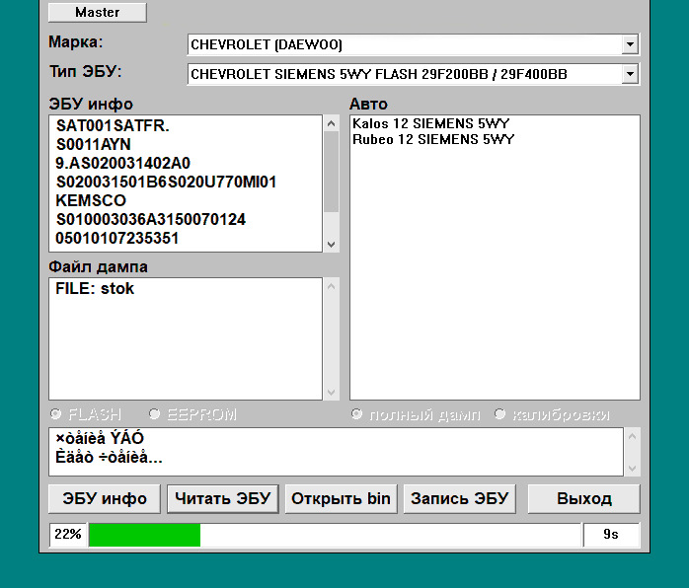The height and width of the screenshot is (588, 689).
Task: Click the Открыть bin button
Action: [x=341, y=499]
